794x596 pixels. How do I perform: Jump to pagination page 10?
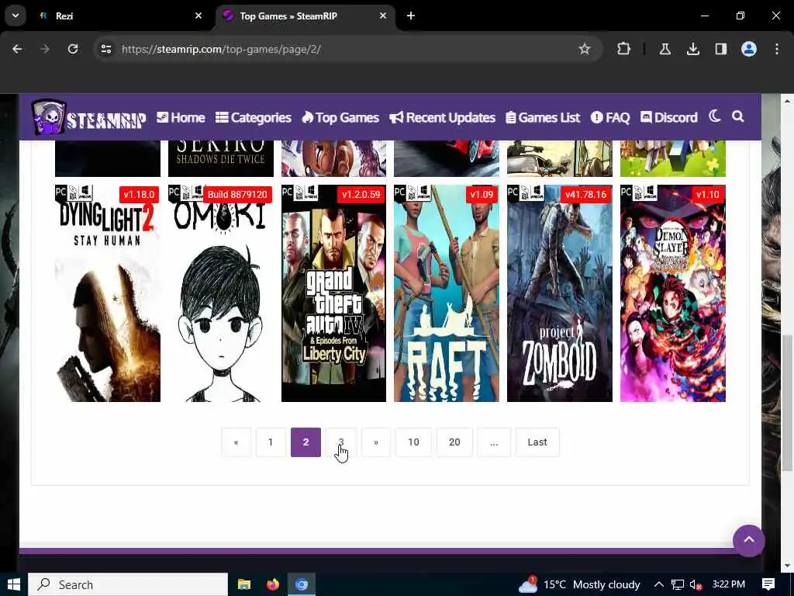414,442
